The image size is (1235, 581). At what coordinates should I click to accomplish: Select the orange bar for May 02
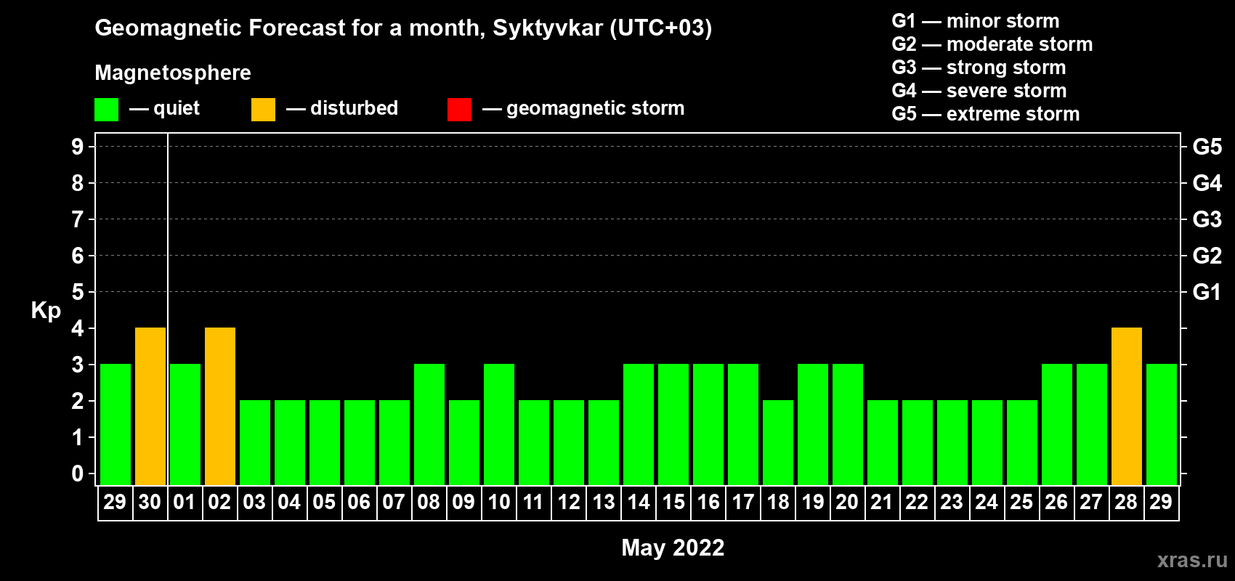tap(220, 406)
